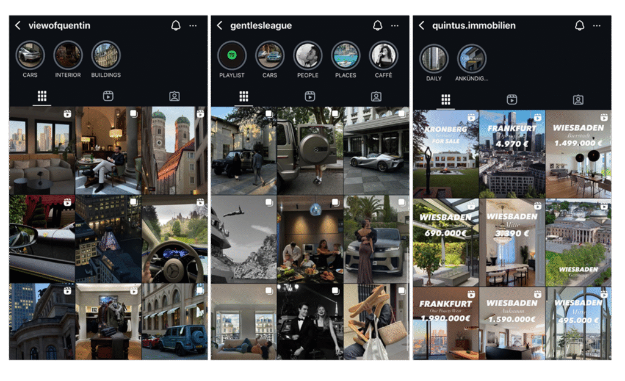Image resolution: width=625 pixels, height=381 pixels.
Task: Open the DAILY highlight on quintus.immobilien
Action: tap(433, 59)
